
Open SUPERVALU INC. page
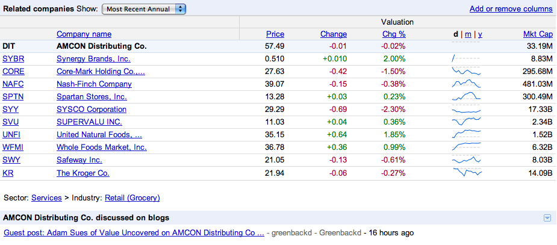click(90, 122)
